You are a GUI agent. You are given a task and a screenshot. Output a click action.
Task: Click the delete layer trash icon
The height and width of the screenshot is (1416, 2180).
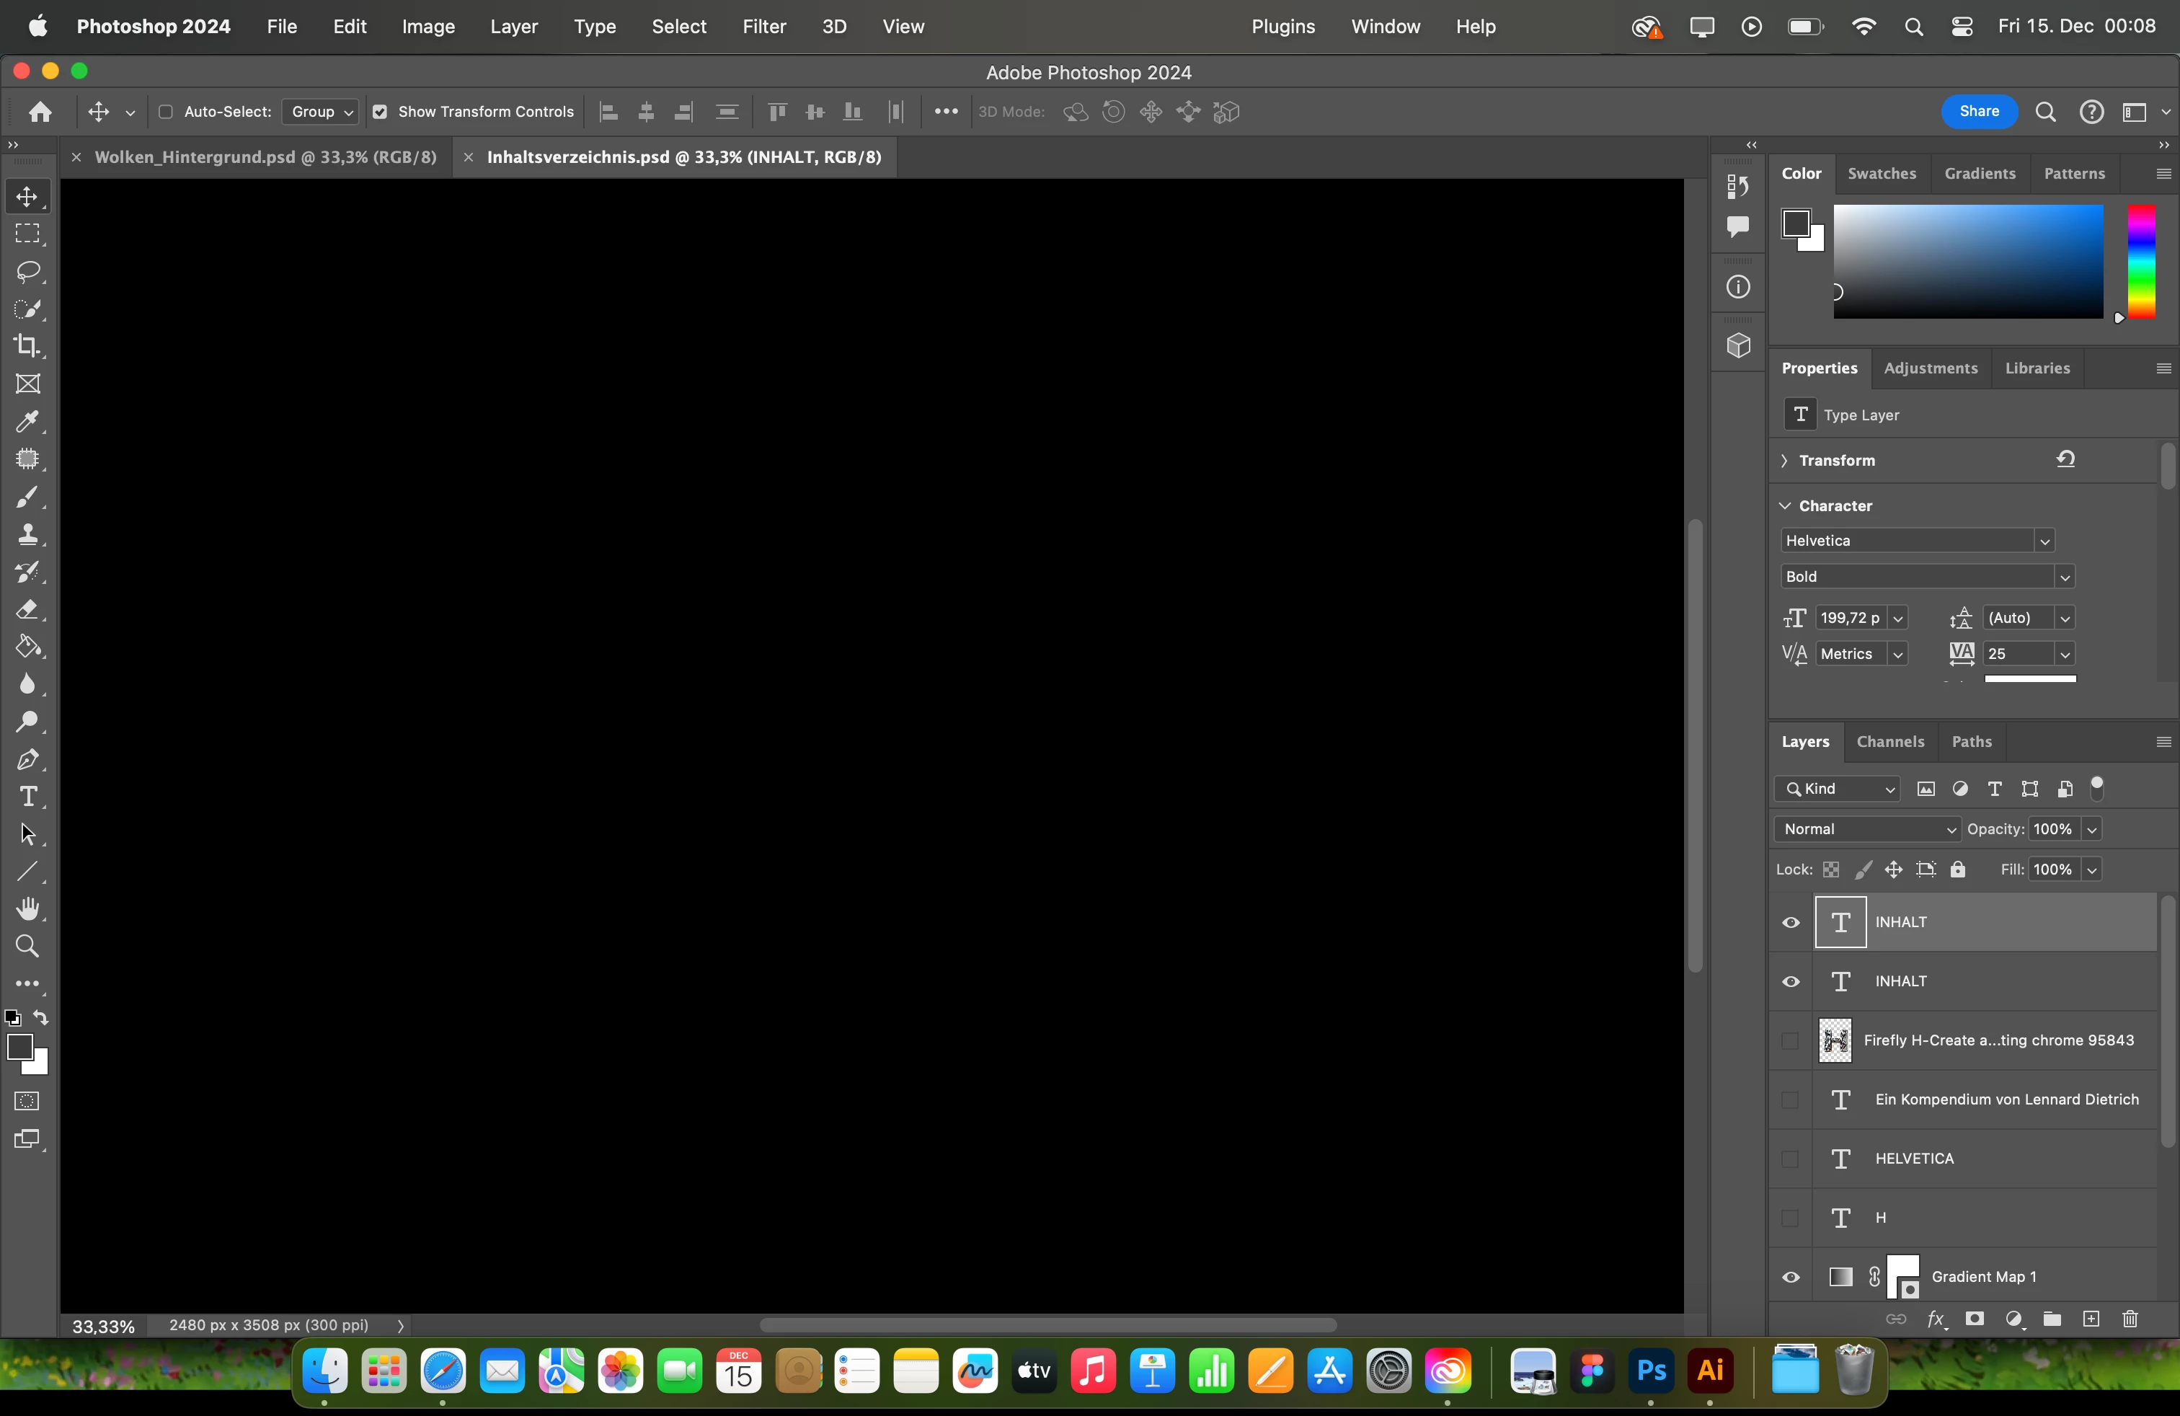tap(2130, 1319)
